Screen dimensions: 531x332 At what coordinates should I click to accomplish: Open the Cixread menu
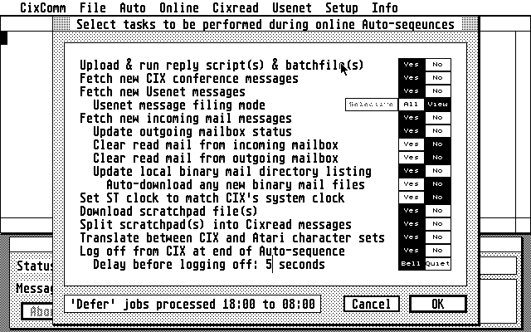236,7
